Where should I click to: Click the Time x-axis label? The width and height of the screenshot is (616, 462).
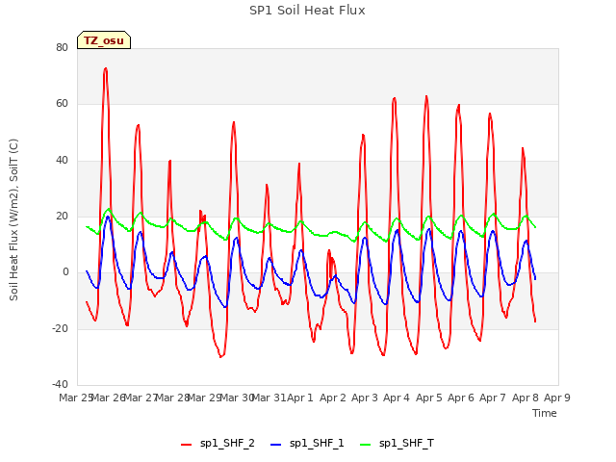point(544,413)
